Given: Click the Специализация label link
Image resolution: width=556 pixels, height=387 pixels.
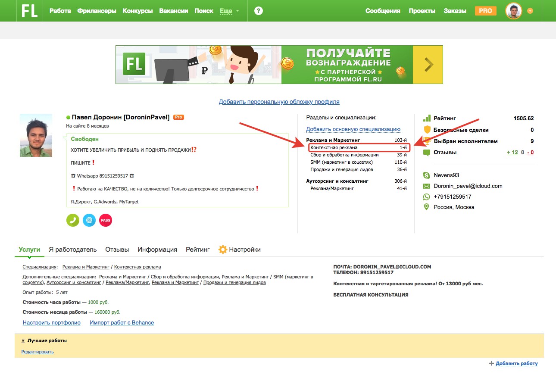Looking at the screenshot, I should 40,267.
